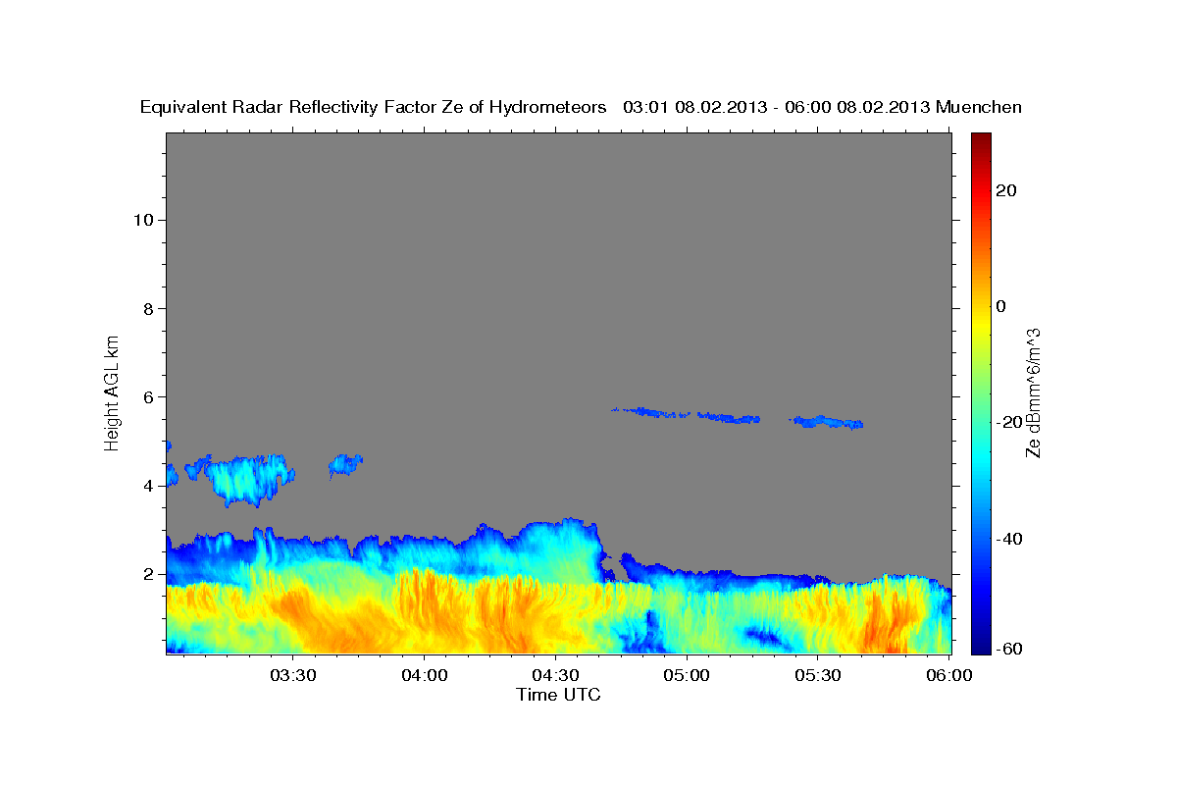The image size is (1177, 785).
Task: Click the colorbar label "20"
Action: click(1006, 190)
